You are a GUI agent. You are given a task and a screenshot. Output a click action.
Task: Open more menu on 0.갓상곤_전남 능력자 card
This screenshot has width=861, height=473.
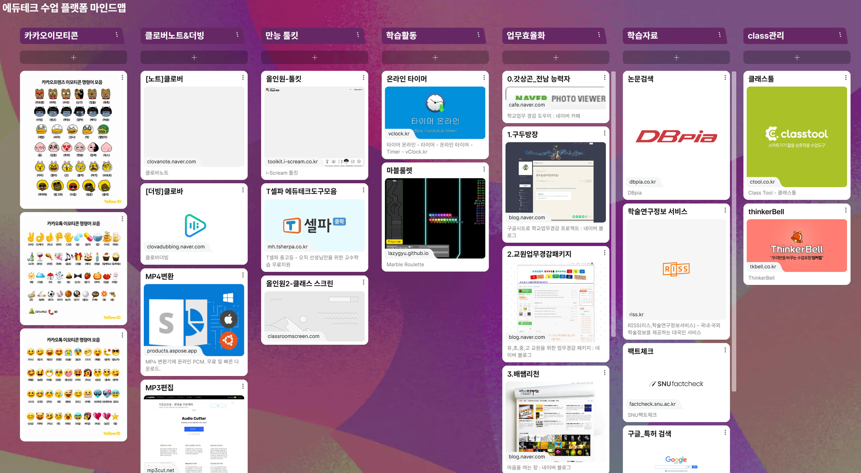pyautogui.click(x=605, y=78)
